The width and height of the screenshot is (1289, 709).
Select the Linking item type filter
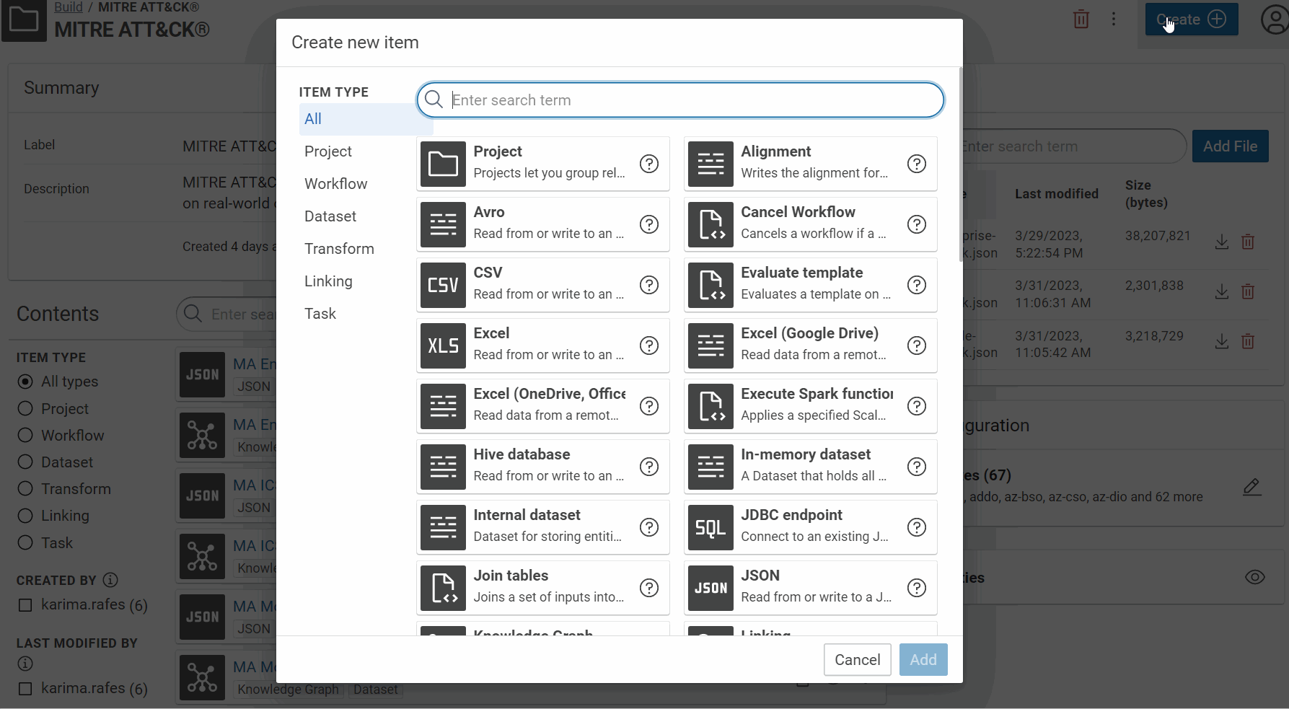[328, 281]
